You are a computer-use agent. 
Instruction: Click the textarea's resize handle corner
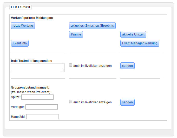(x=63, y=71)
